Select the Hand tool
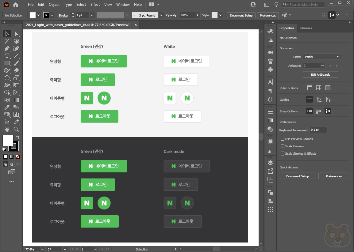 coord(7,129)
